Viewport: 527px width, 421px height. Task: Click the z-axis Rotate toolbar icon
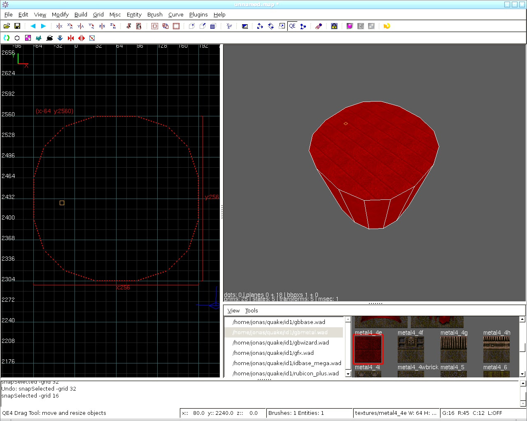(113, 26)
